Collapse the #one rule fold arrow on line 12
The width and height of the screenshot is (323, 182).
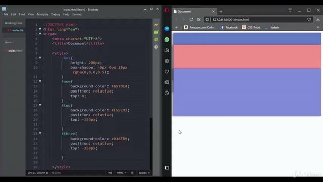point(40,81)
